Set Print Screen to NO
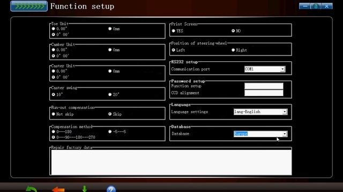The height and width of the screenshot is (192, 343). pyautogui.click(x=233, y=31)
